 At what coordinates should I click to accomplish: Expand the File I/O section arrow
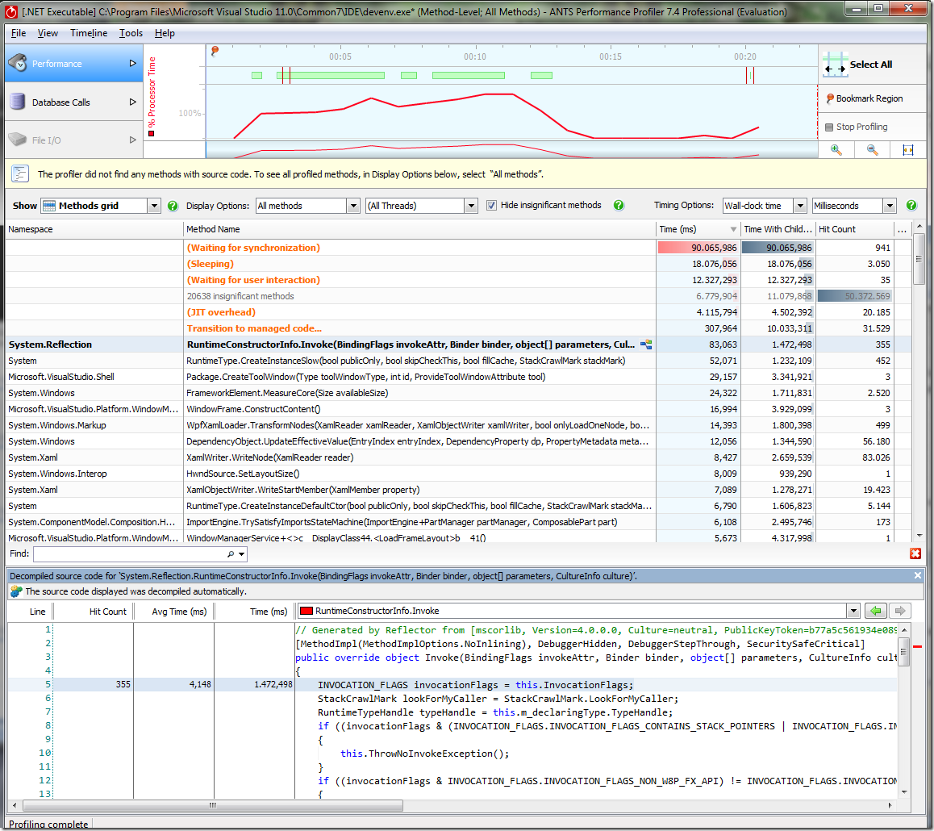coord(132,140)
